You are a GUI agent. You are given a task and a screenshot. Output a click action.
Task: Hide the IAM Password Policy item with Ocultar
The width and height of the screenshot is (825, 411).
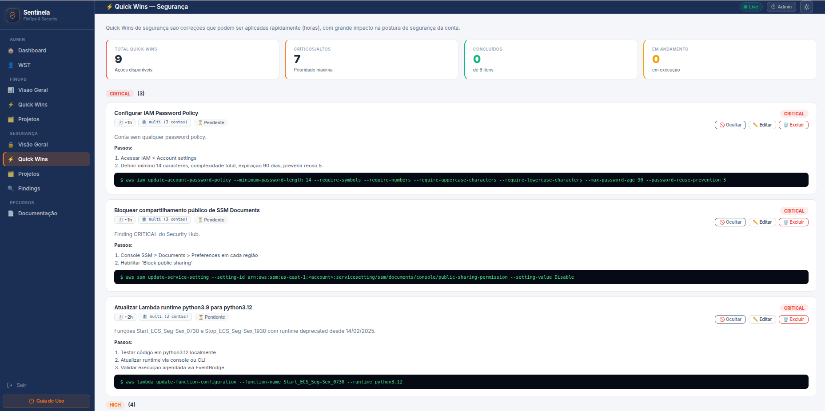pyautogui.click(x=730, y=125)
